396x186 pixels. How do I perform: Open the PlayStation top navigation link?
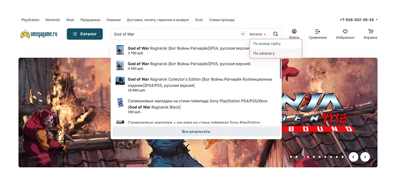coord(30,20)
